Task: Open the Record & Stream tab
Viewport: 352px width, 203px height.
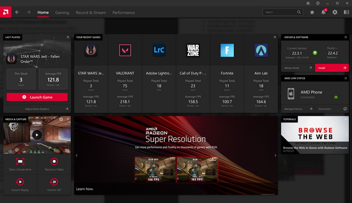Action: coord(91,13)
